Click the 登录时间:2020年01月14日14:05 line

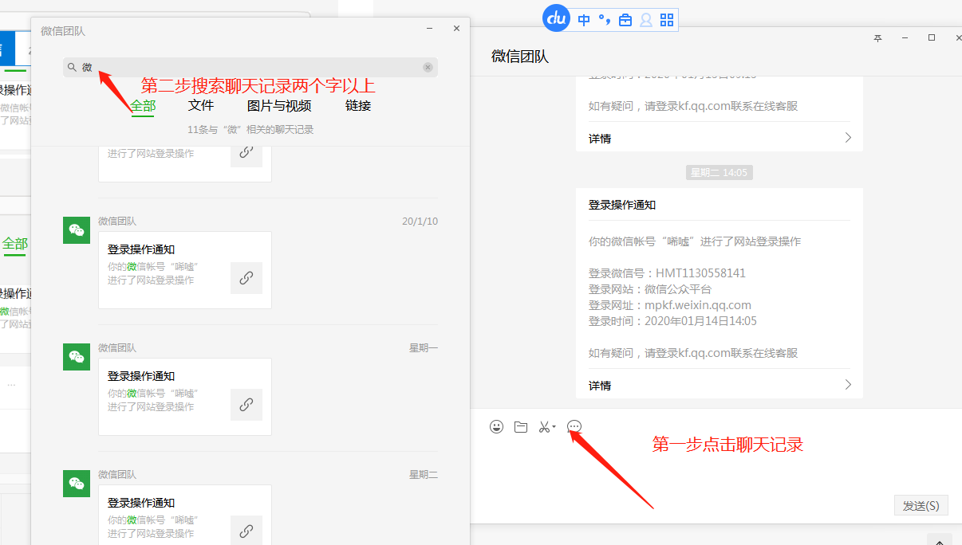672,321
